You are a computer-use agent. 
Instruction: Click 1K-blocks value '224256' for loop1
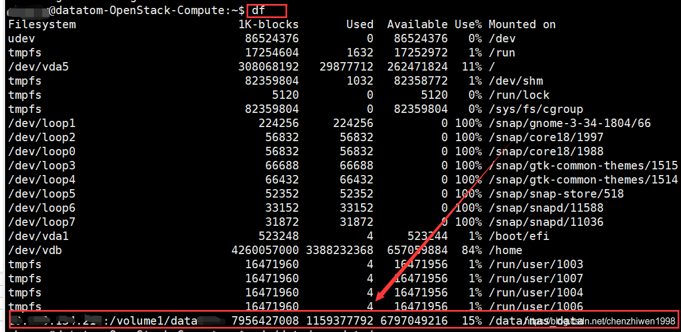[x=279, y=123]
